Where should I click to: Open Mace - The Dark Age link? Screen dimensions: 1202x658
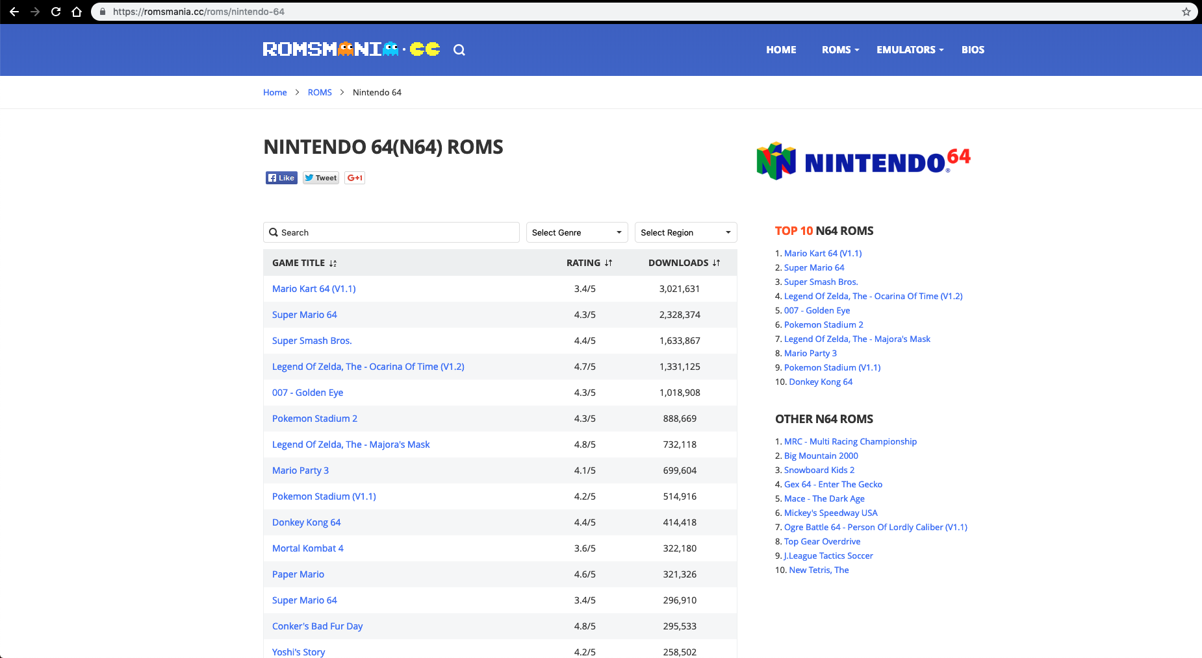(x=825, y=498)
